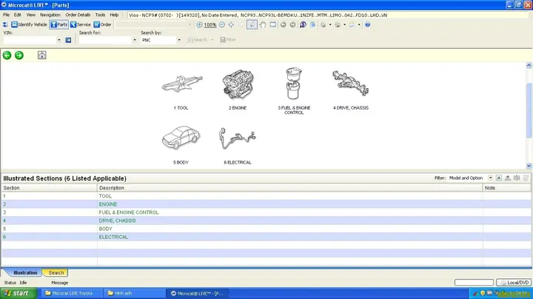Click the Section column header

tap(50, 188)
